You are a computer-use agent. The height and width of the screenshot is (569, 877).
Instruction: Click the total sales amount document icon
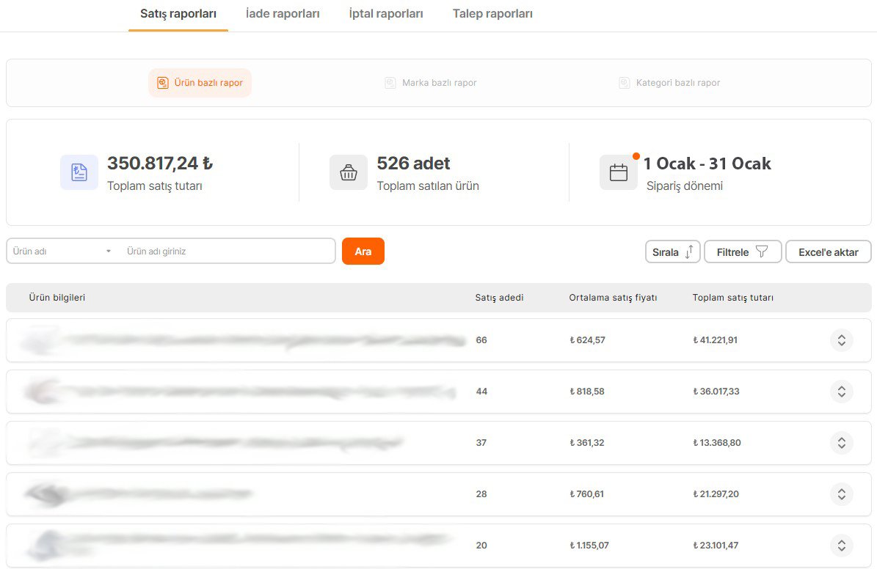(x=79, y=172)
